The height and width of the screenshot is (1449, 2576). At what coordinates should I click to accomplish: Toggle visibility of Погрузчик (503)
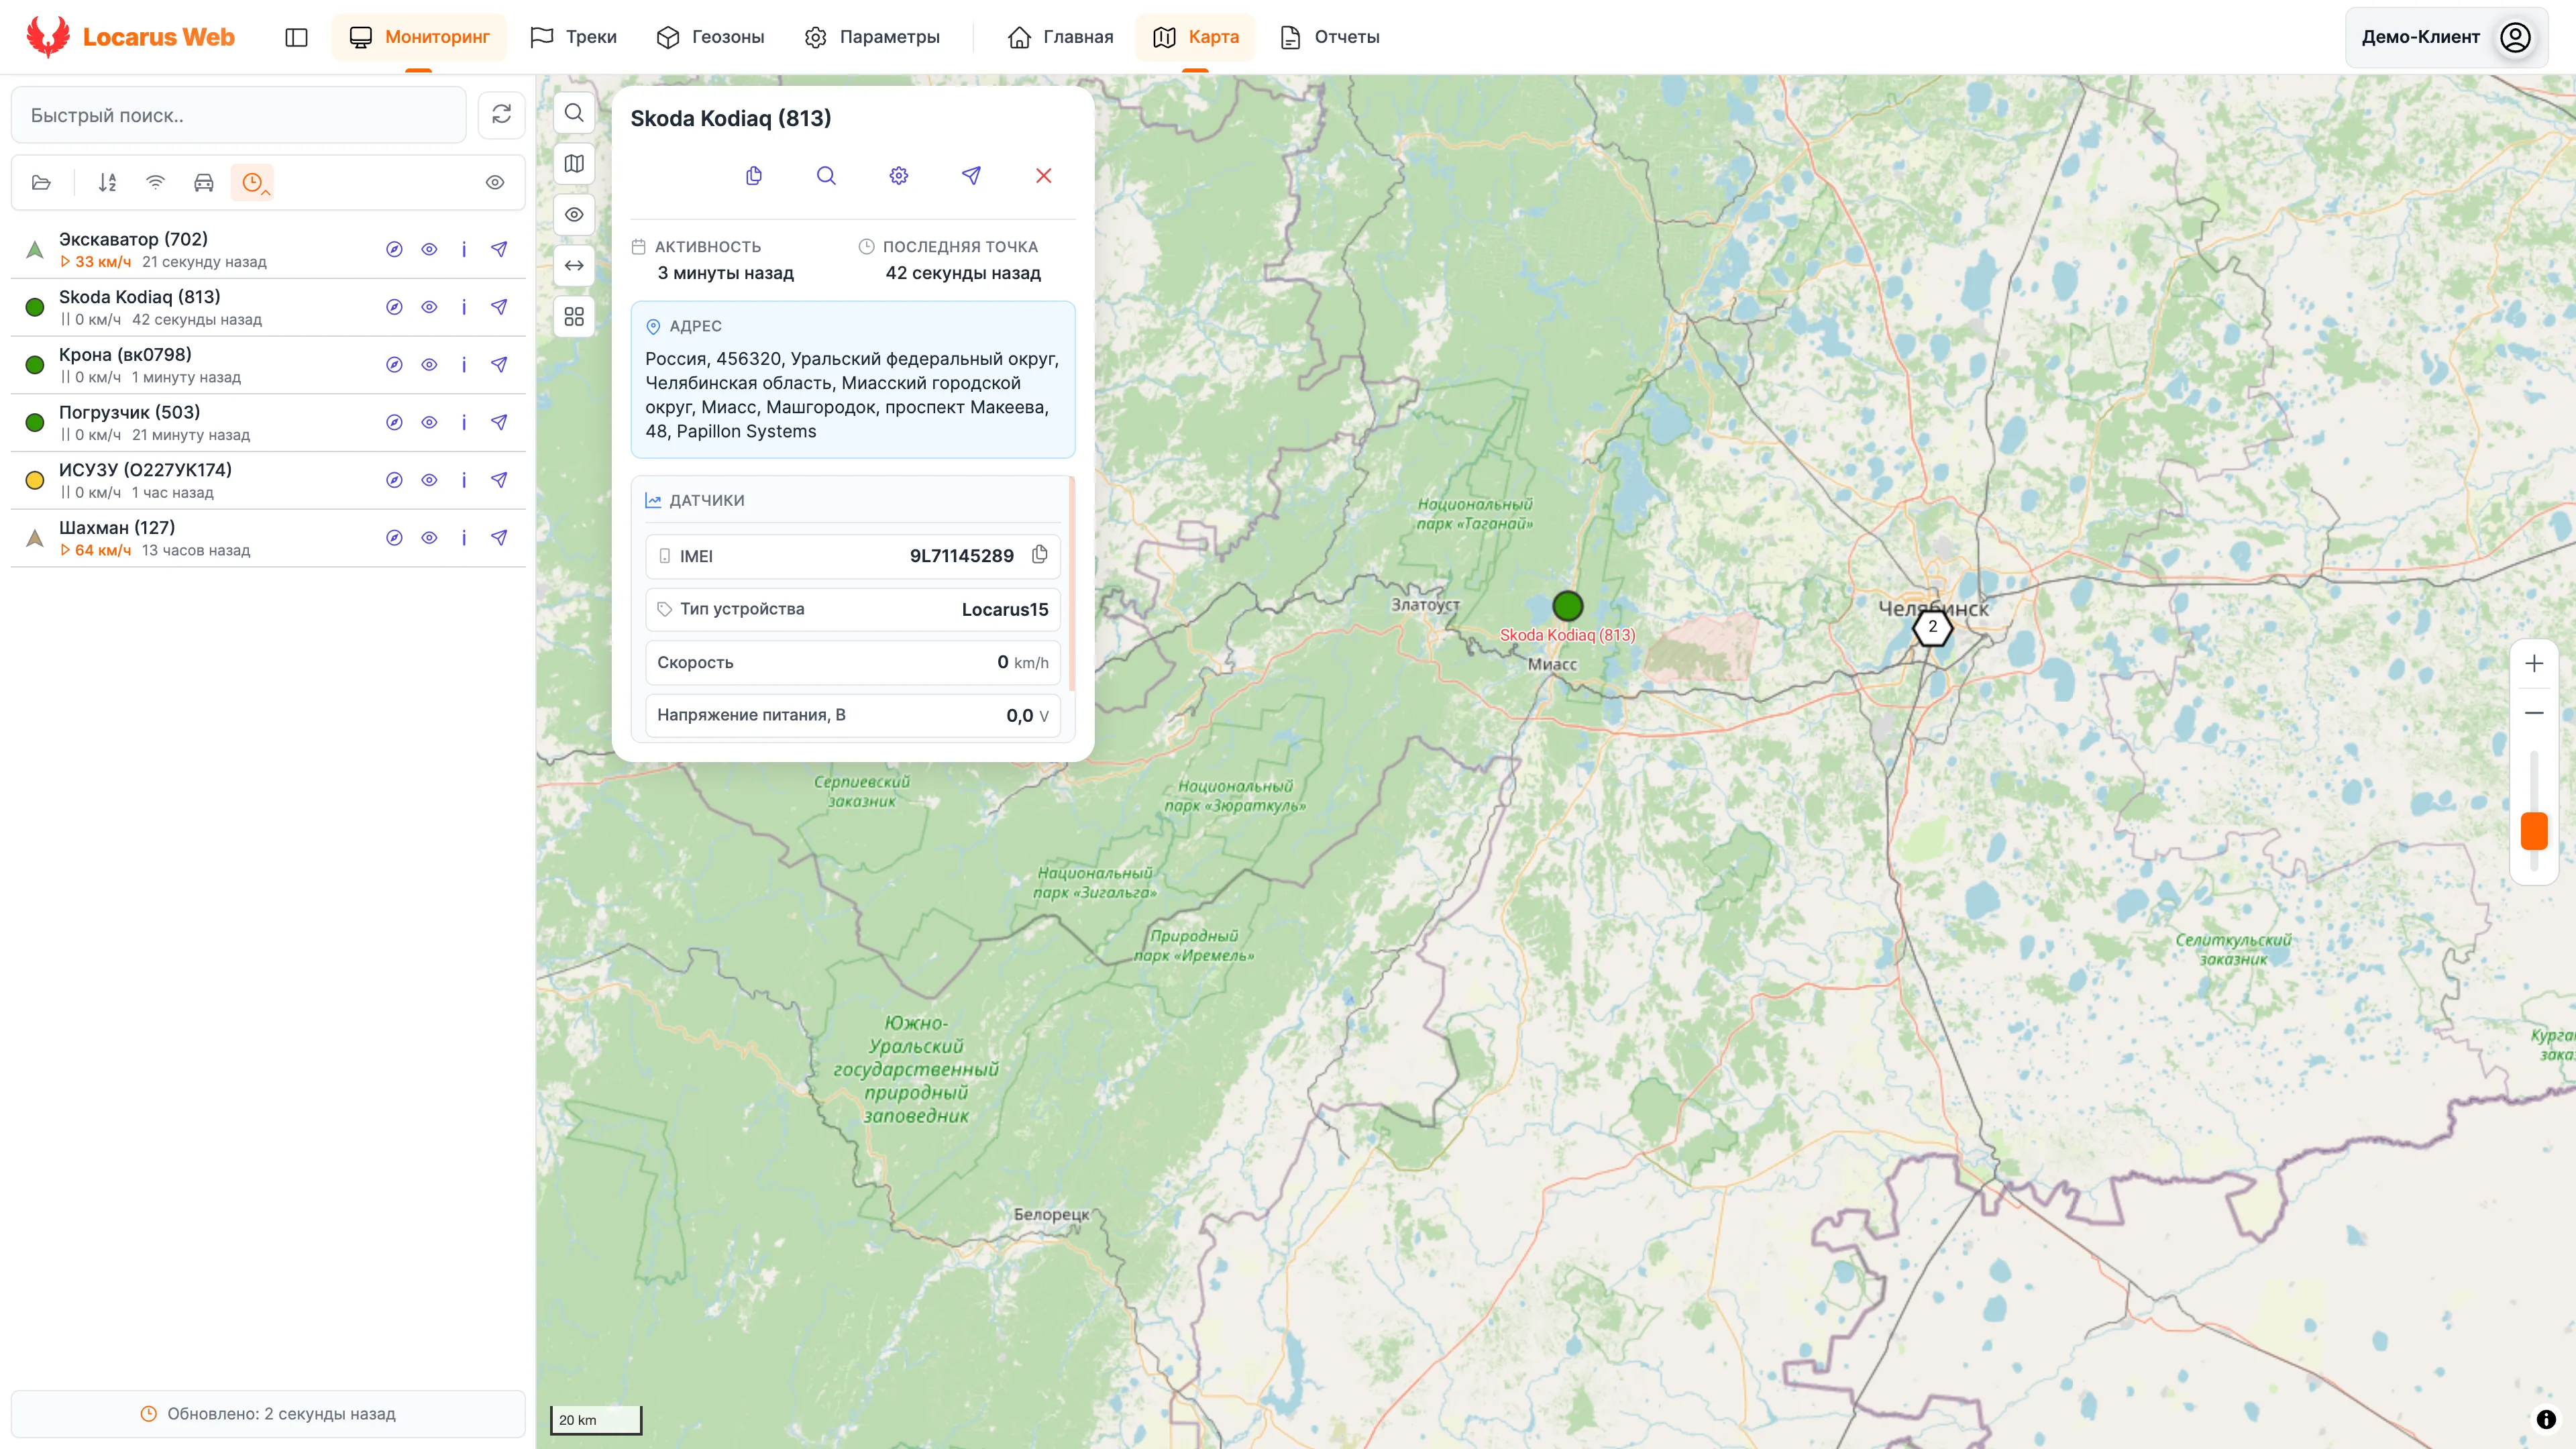429,422
